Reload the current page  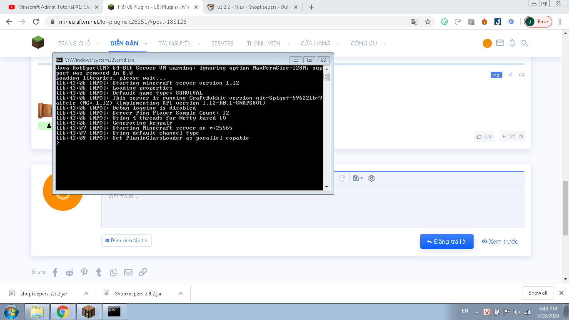(x=36, y=22)
